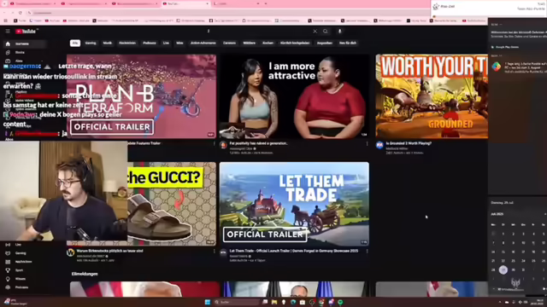547x307 pixels.
Task: Start voice search with microphone icon
Action: (x=340, y=32)
